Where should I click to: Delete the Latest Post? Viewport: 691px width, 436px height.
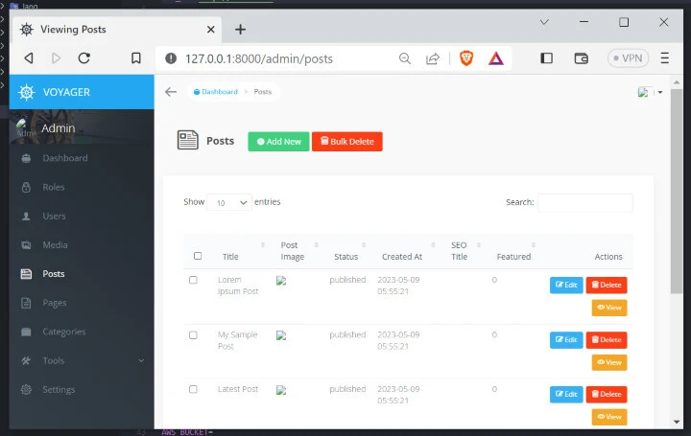[x=607, y=394]
